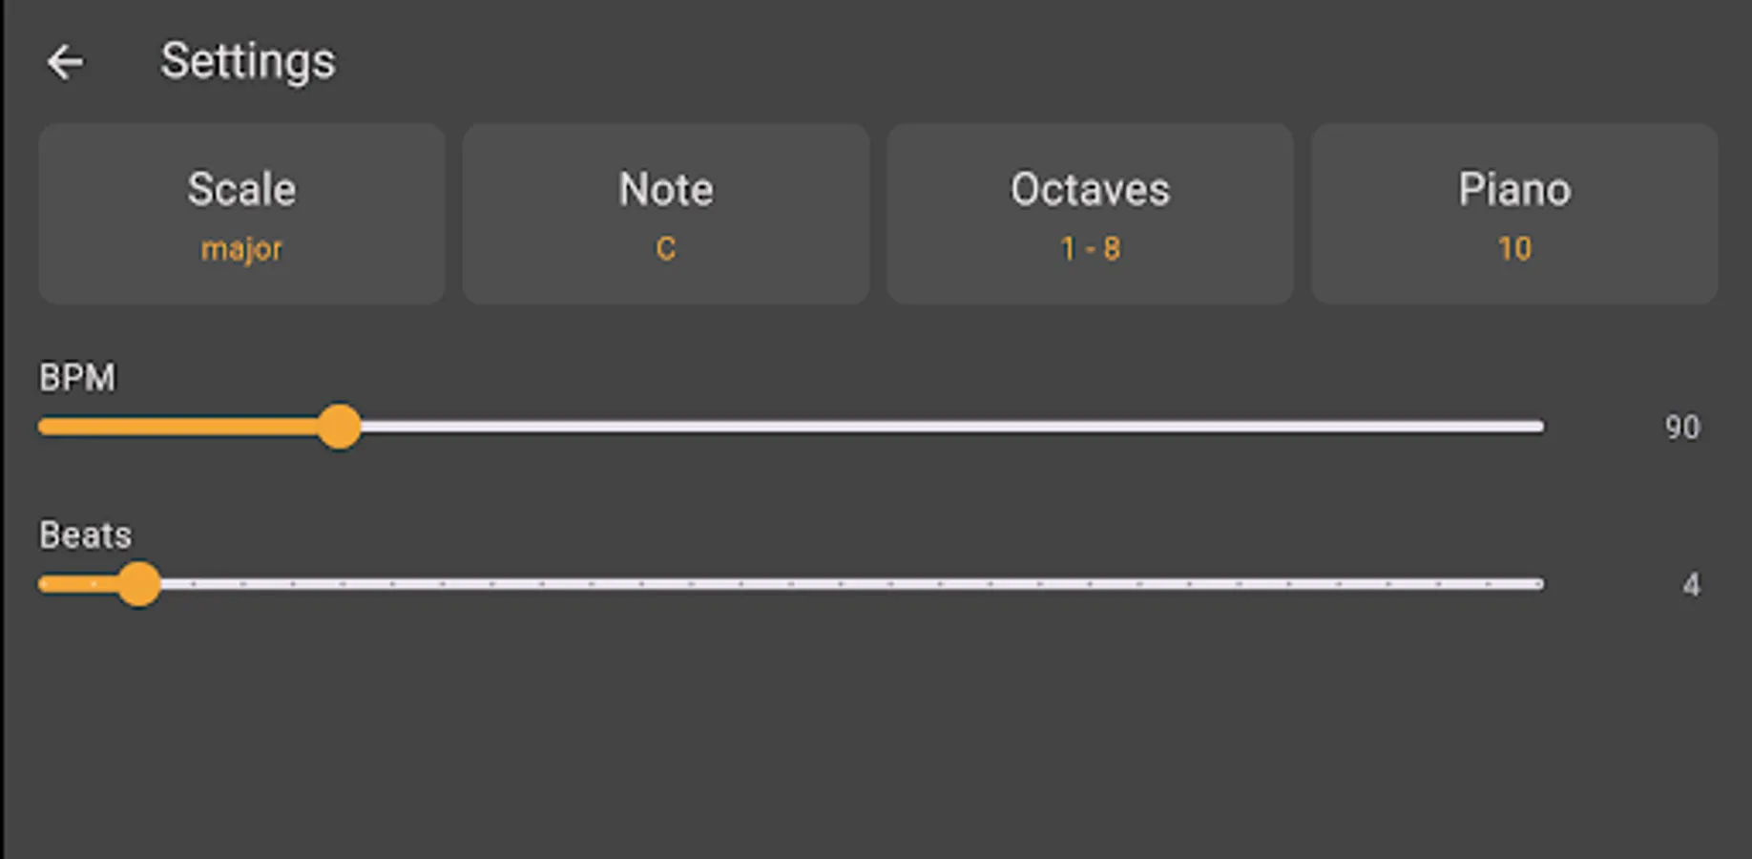
Task: Click the Beats slider handle
Action: pos(141,584)
